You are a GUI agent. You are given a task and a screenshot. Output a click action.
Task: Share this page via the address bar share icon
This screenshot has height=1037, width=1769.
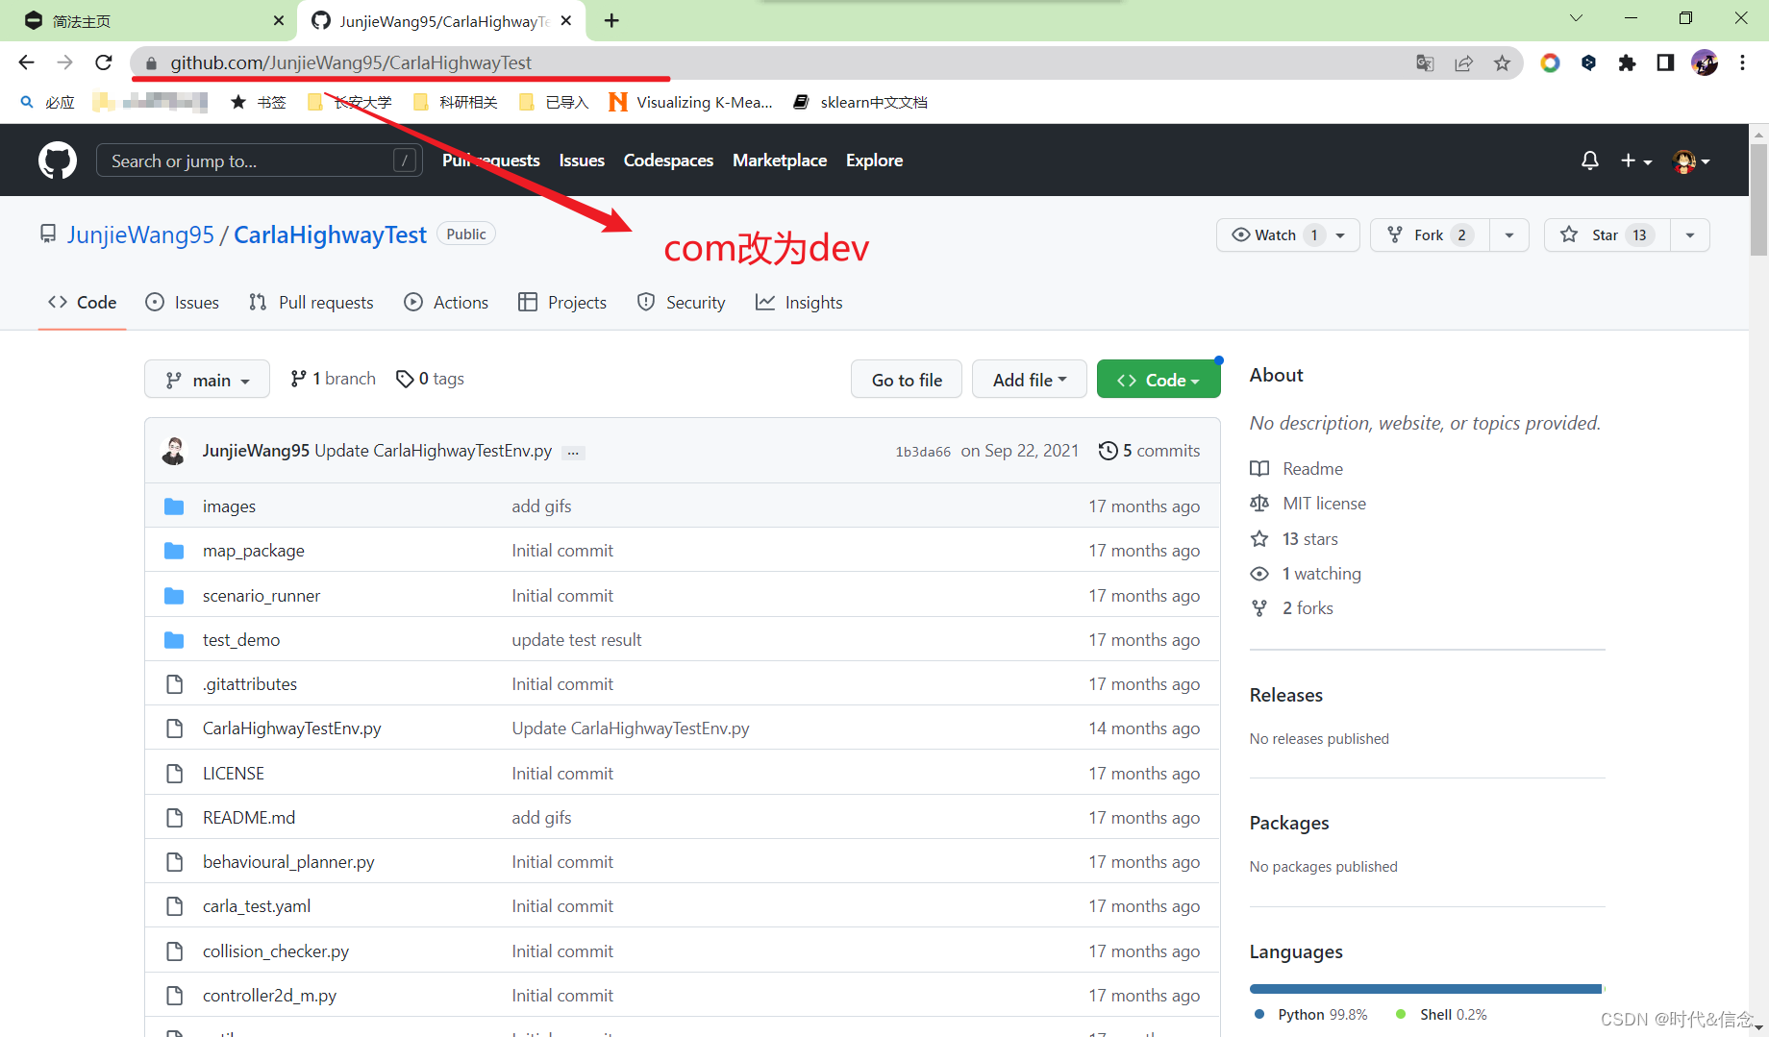click(1463, 63)
